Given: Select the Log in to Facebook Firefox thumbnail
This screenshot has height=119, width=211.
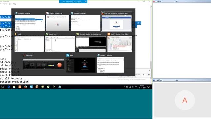Looking at the screenshot, I should point(116,23).
